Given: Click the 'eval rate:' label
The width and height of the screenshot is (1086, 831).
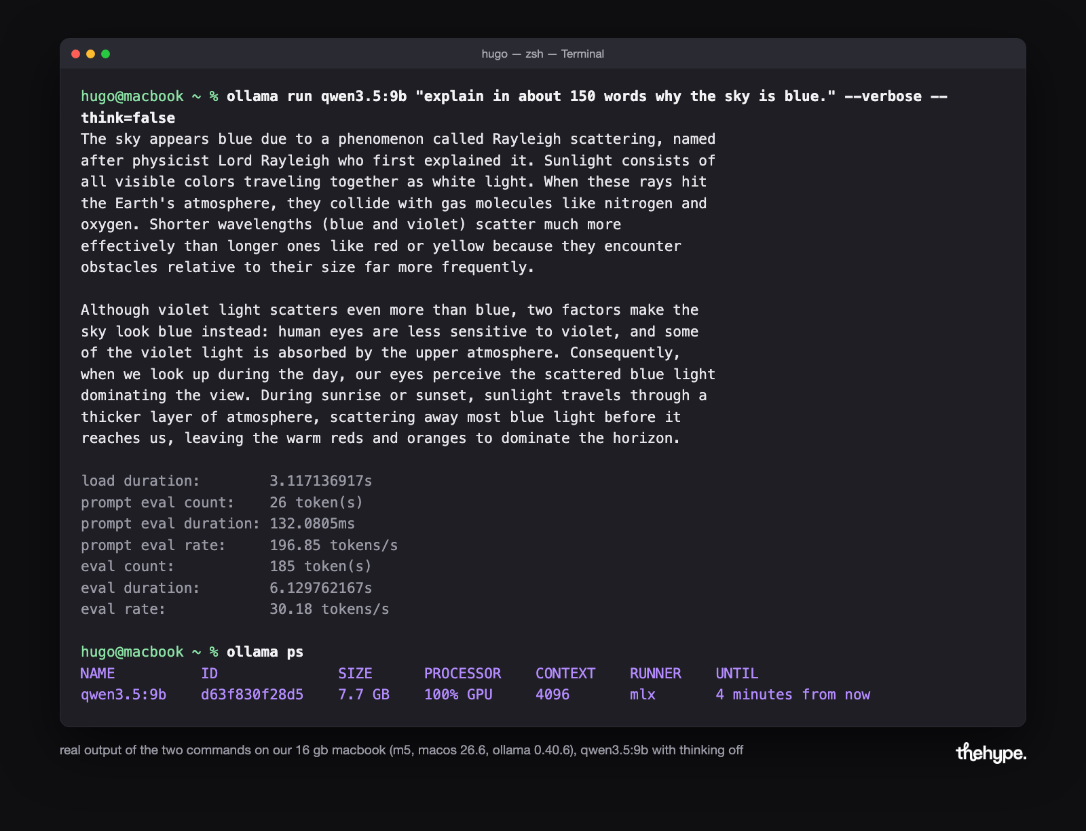Looking at the screenshot, I should pos(124,609).
